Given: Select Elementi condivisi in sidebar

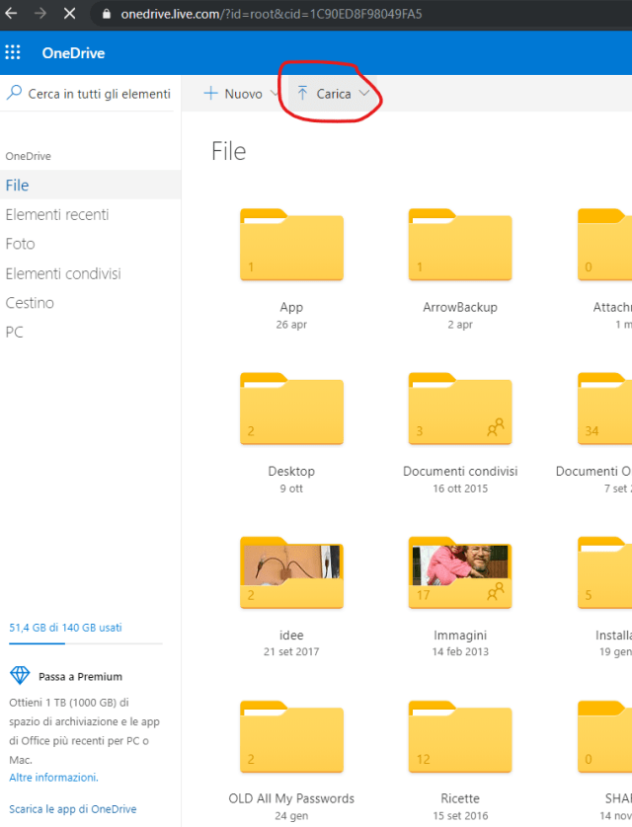Looking at the screenshot, I should pyautogui.click(x=63, y=273).
